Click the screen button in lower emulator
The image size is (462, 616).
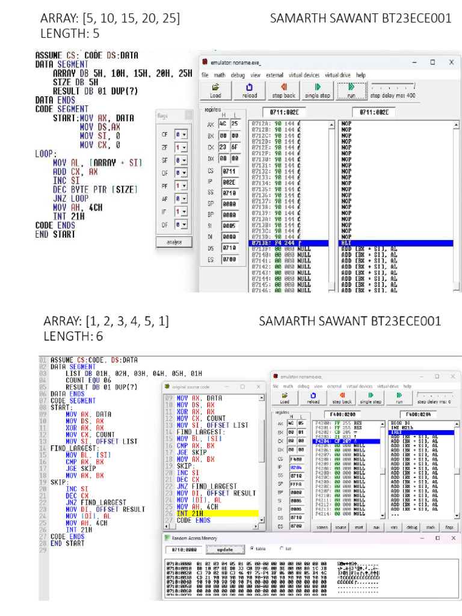point(322,527)
